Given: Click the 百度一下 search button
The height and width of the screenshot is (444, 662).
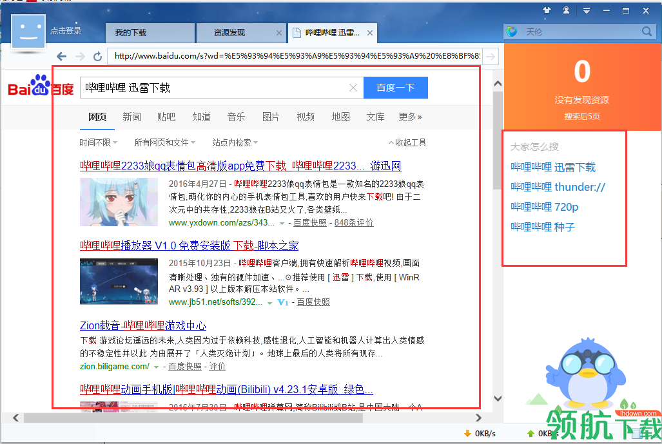Looking at the screenshot, I should point(396,88).
